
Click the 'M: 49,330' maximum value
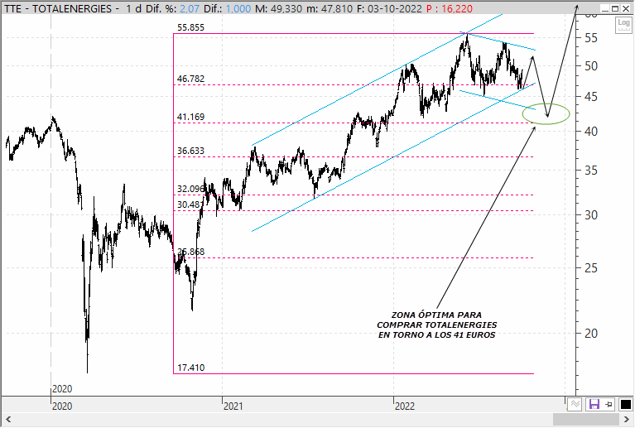point(279,8)
